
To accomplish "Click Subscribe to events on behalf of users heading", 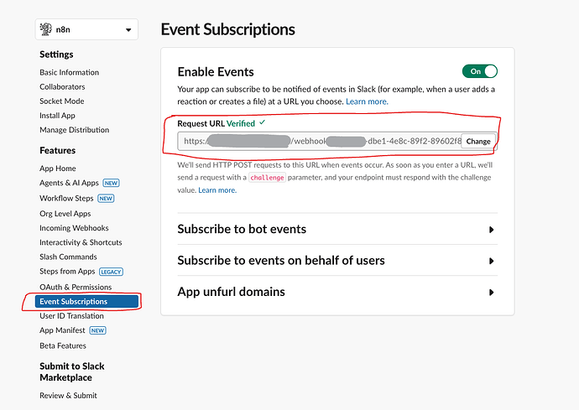I will 281,261.
